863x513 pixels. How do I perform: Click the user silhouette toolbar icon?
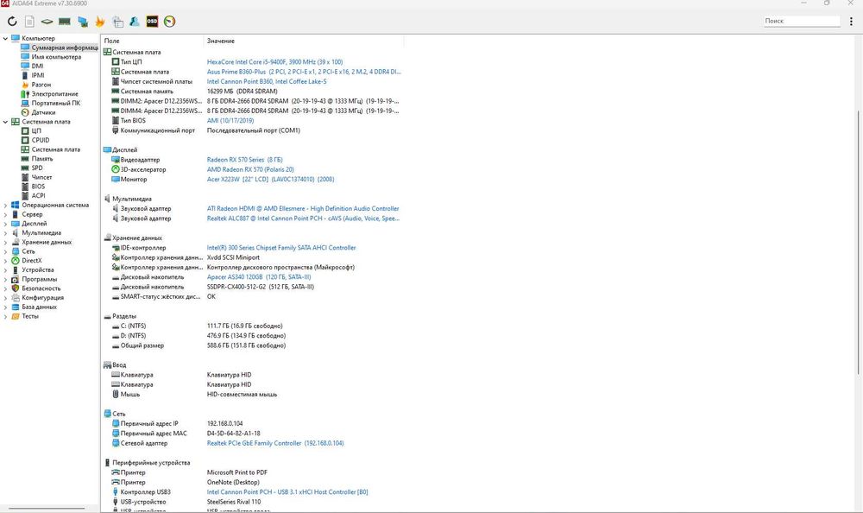(x=135, y=22)
